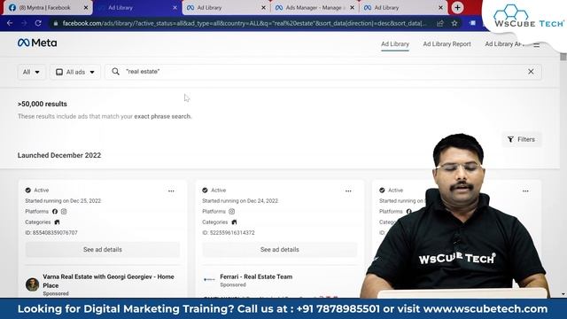Open Ferrari - Real Estate Team page
This screenshot has width=567, height=319.
coord(256,276)
